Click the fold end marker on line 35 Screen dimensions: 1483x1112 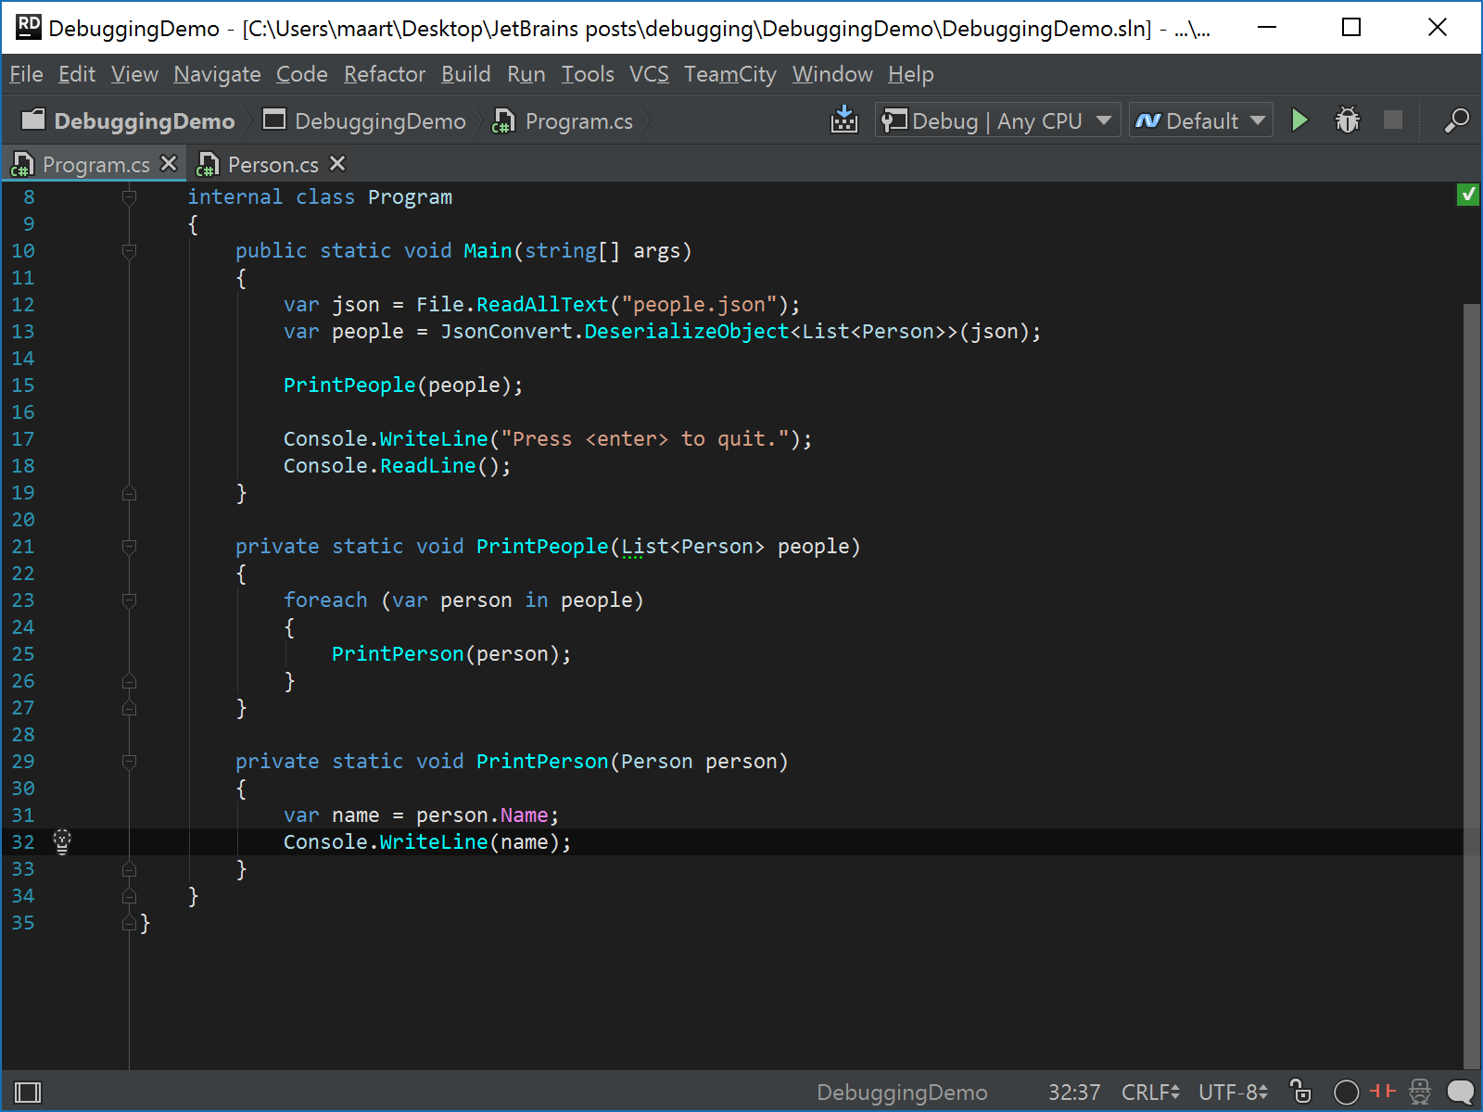pyautogui.click(x=129, y=922)
